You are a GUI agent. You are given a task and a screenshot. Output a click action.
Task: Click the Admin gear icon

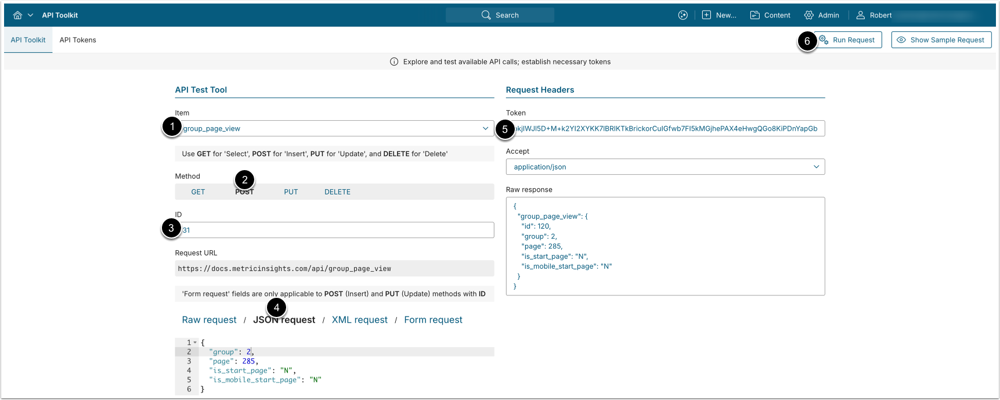tap(808, 15)
